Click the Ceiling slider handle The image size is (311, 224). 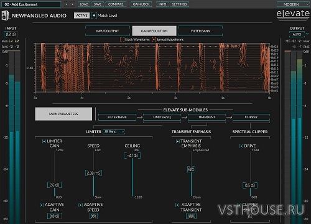click(132, 156)
